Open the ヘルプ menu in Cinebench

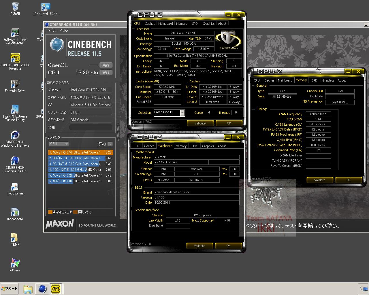point(64,30)
